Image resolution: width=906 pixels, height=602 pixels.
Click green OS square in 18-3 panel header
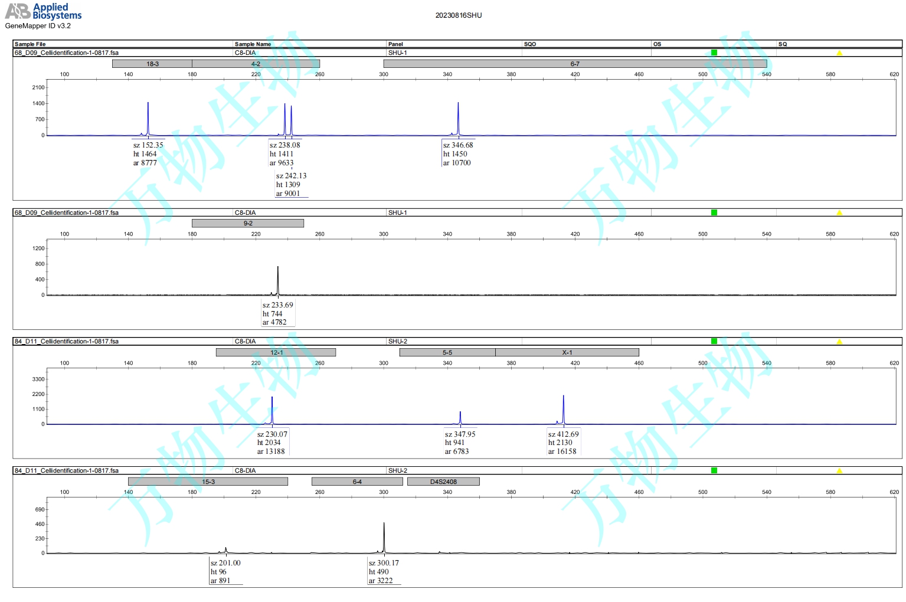click(714, 53)
